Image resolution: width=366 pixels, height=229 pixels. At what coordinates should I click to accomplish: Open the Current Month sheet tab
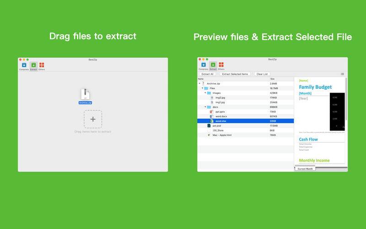(305, 169)
